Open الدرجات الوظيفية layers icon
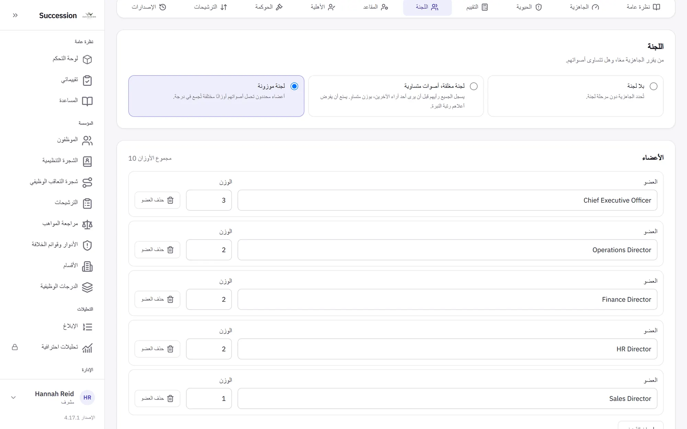 tap(87, 287)
